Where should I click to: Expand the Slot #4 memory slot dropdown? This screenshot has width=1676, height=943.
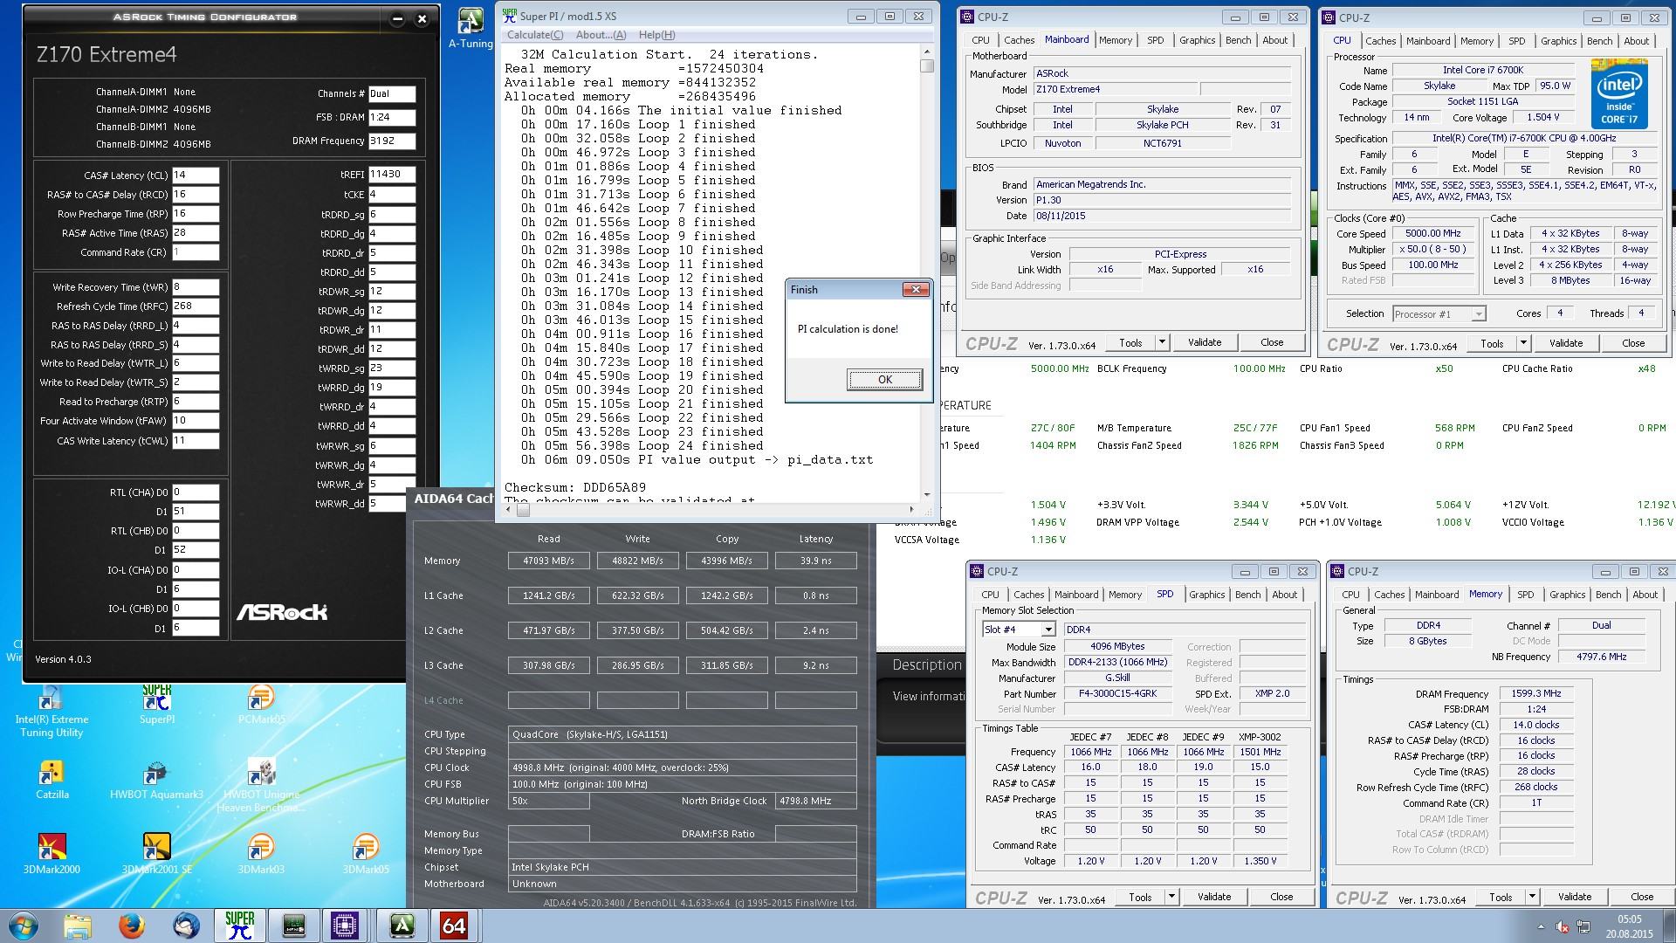pos(1047,630)
